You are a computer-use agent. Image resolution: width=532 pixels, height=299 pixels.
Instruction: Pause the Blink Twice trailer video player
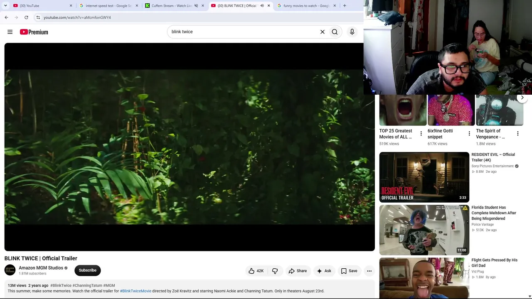[x=190, y=147]
